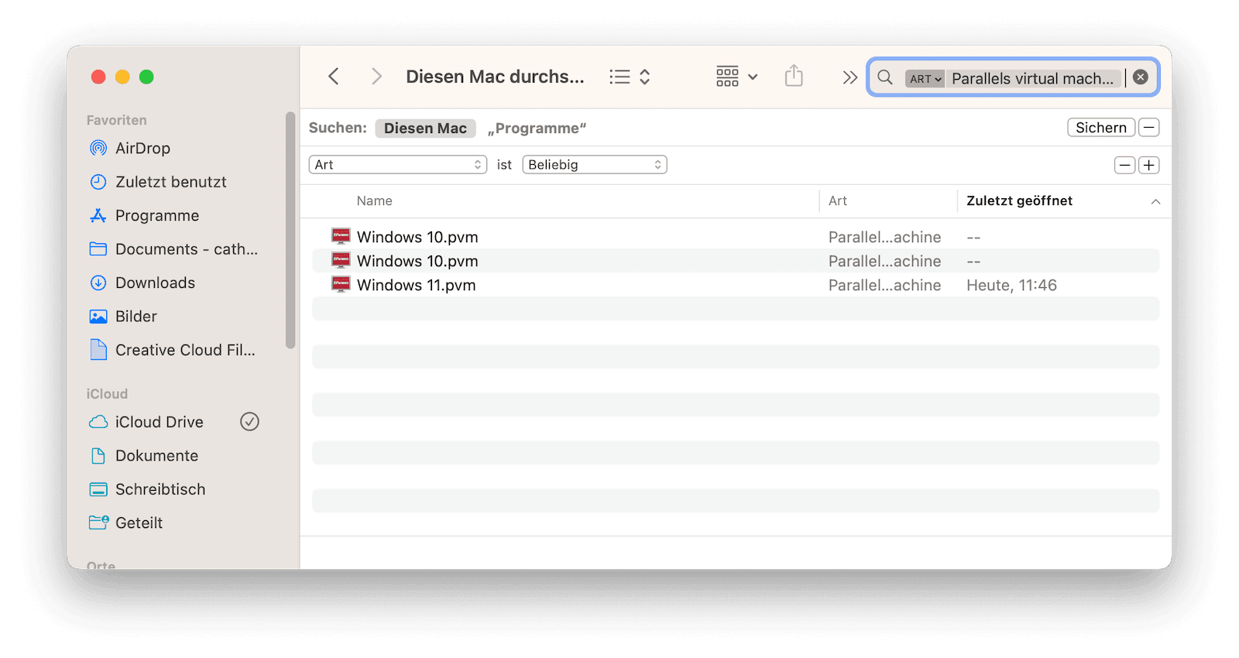The height and width of the screenshot is (658, 1239).
Task: Click the Schreibtisch desktop icon
Action: pos(98,489)
